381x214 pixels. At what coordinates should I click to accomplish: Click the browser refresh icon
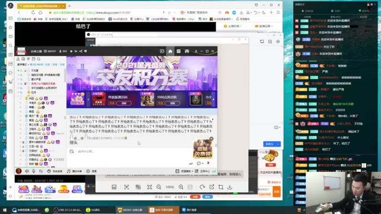click(x=33, y=12)
